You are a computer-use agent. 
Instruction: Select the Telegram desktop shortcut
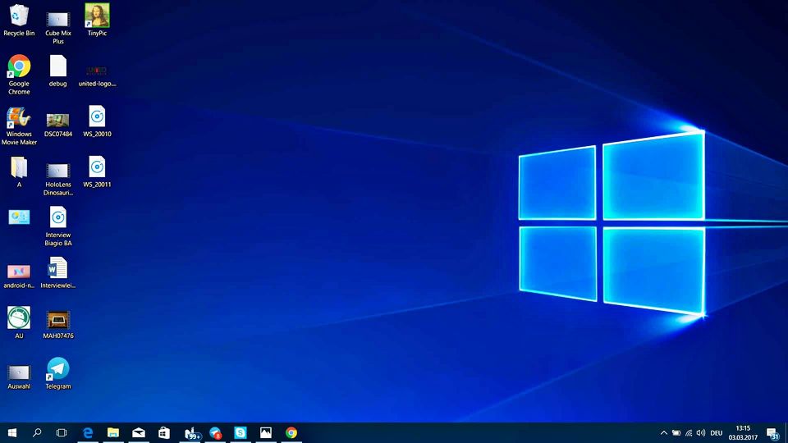tap(57, 369)
